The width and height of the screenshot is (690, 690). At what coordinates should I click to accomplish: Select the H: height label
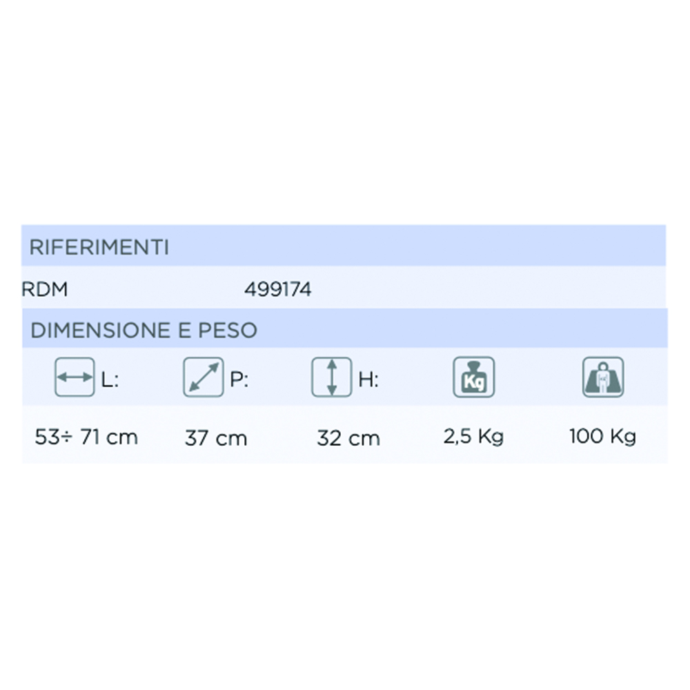pos(368,379)
